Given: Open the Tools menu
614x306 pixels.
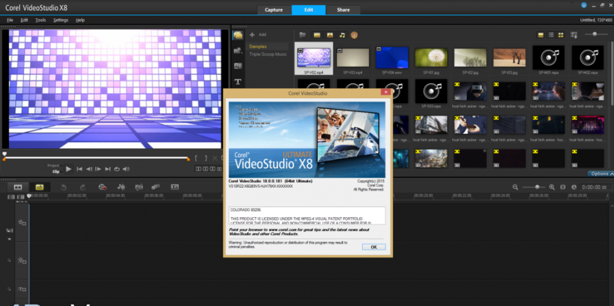Looking at the screenshot, I should [x=40, y=20].
